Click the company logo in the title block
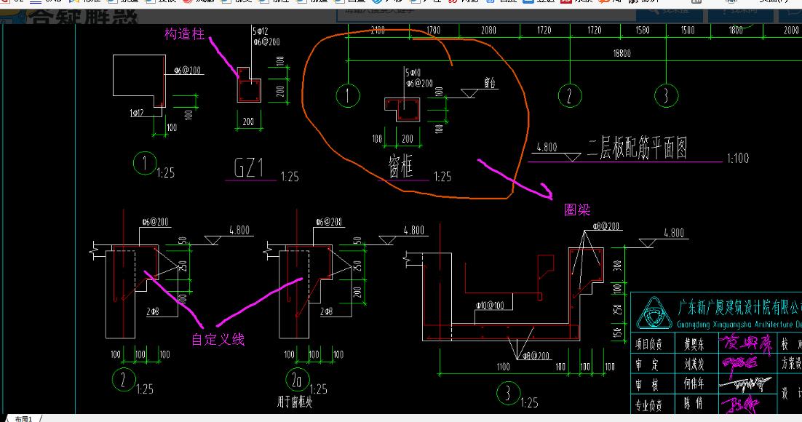This screenshot has width=802, height=422. pos(654,313)
